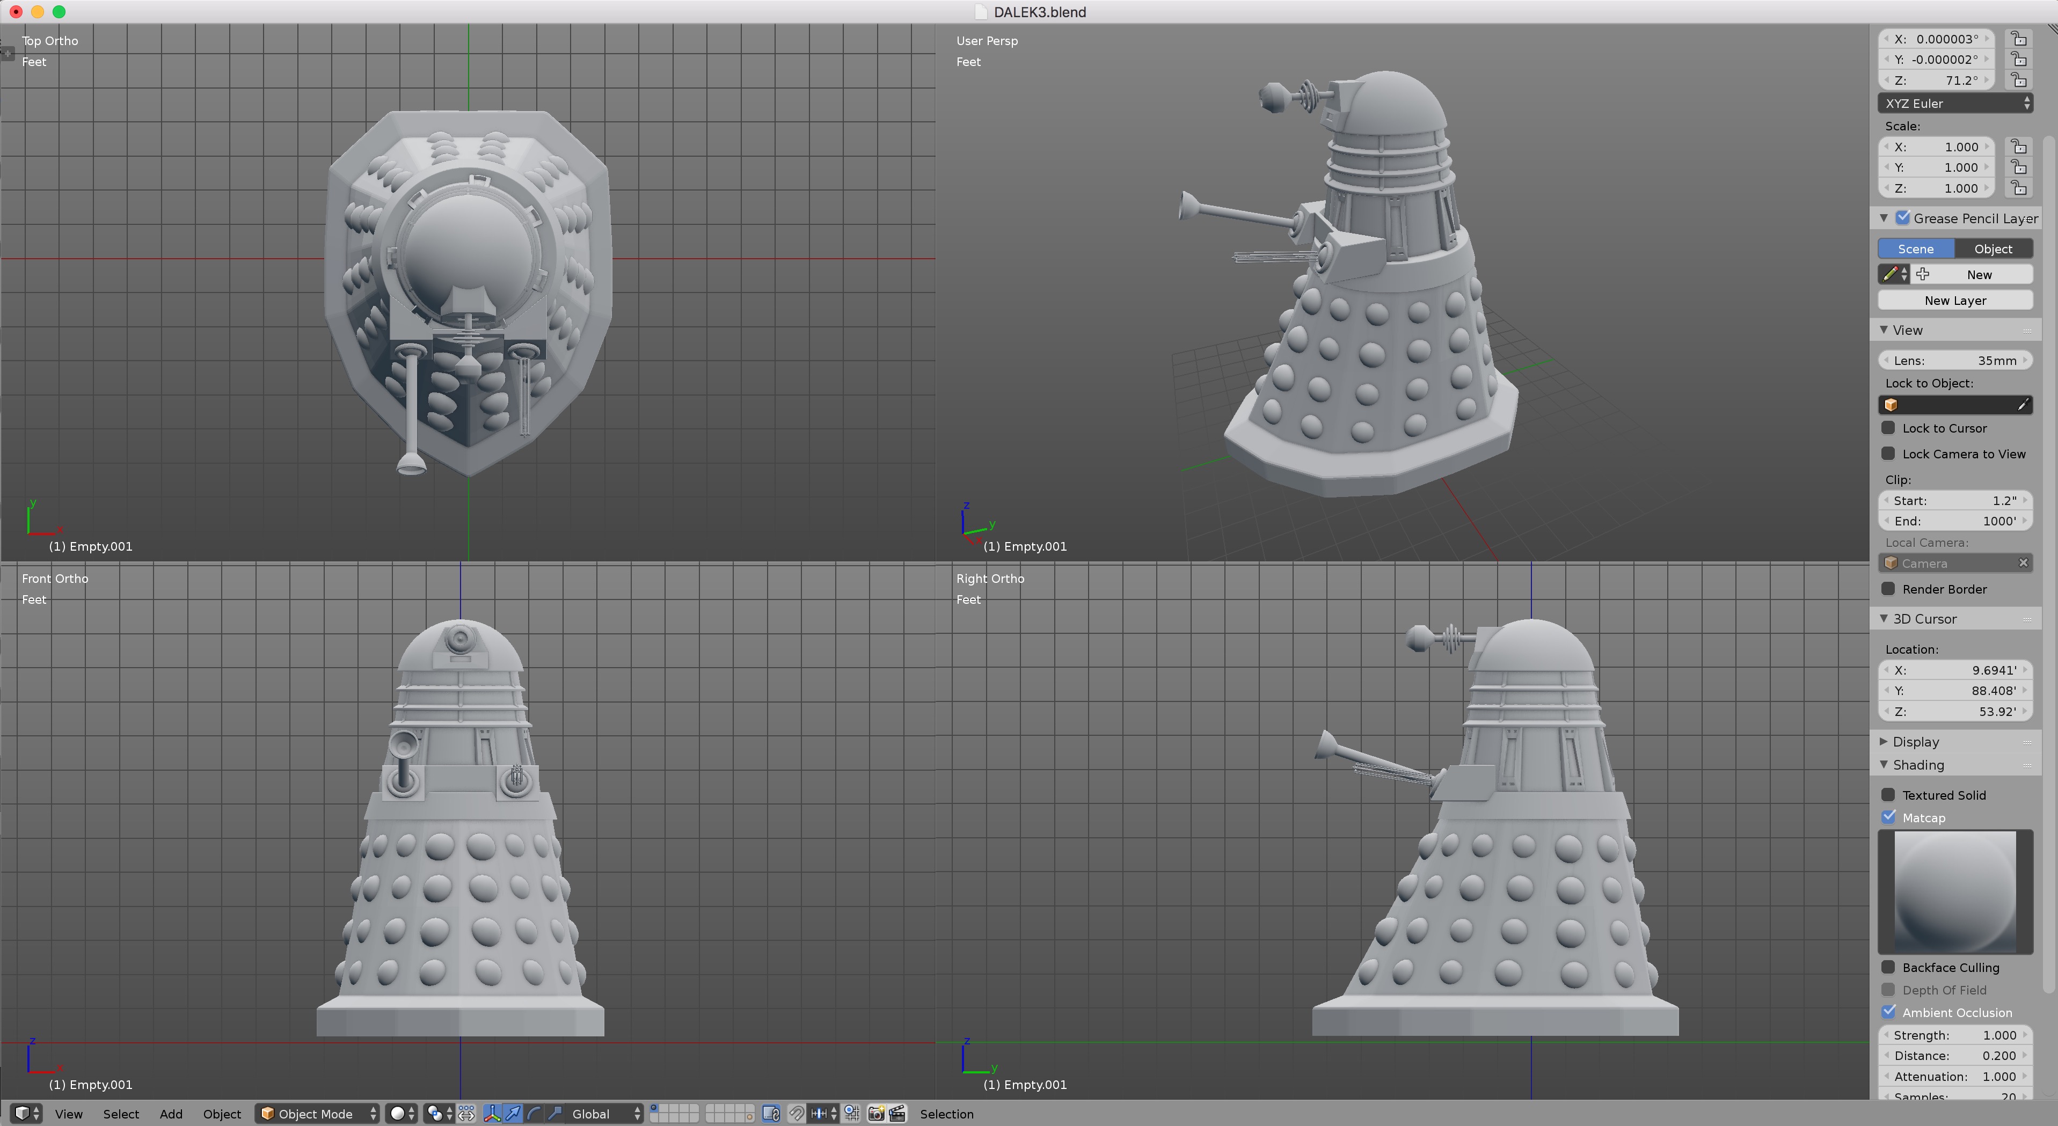
Task: Collapse the View panel
Action: pos(1884,330)
